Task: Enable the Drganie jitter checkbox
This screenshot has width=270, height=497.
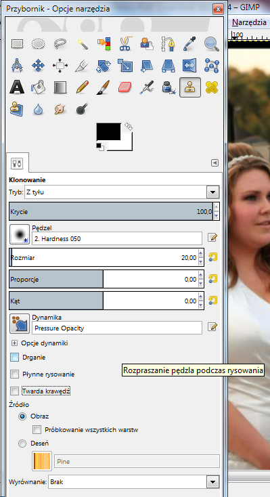Action: coord(15,358)
